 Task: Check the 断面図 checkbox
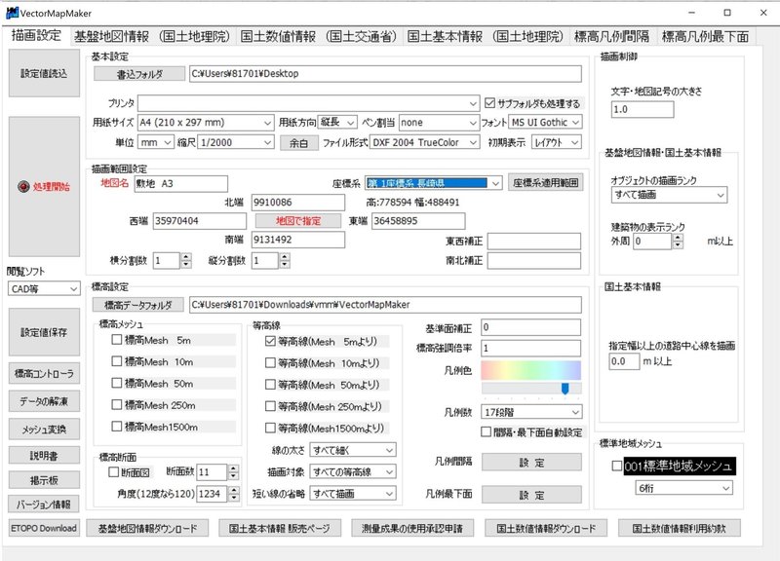click(114, 471)
